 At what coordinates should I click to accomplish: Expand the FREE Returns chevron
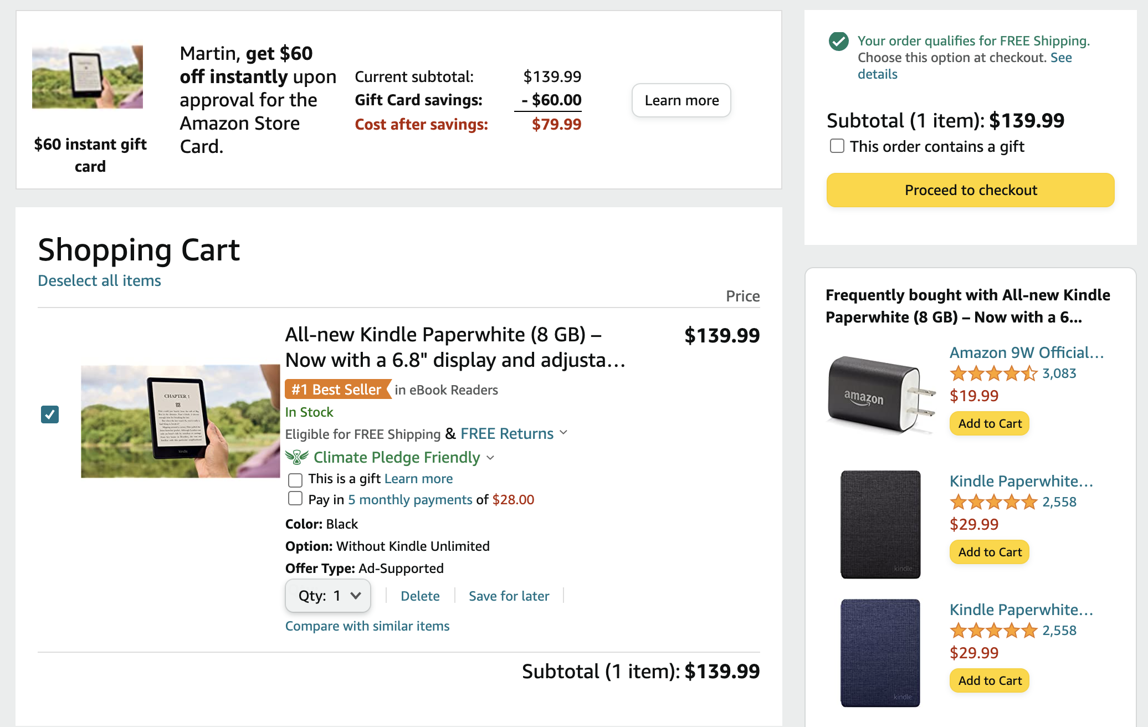(563, 432)
